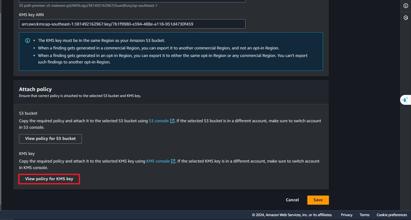This screenshot has width=411, height=220.
Task: Click external-link icon beside KMS console
Action: 173,161
